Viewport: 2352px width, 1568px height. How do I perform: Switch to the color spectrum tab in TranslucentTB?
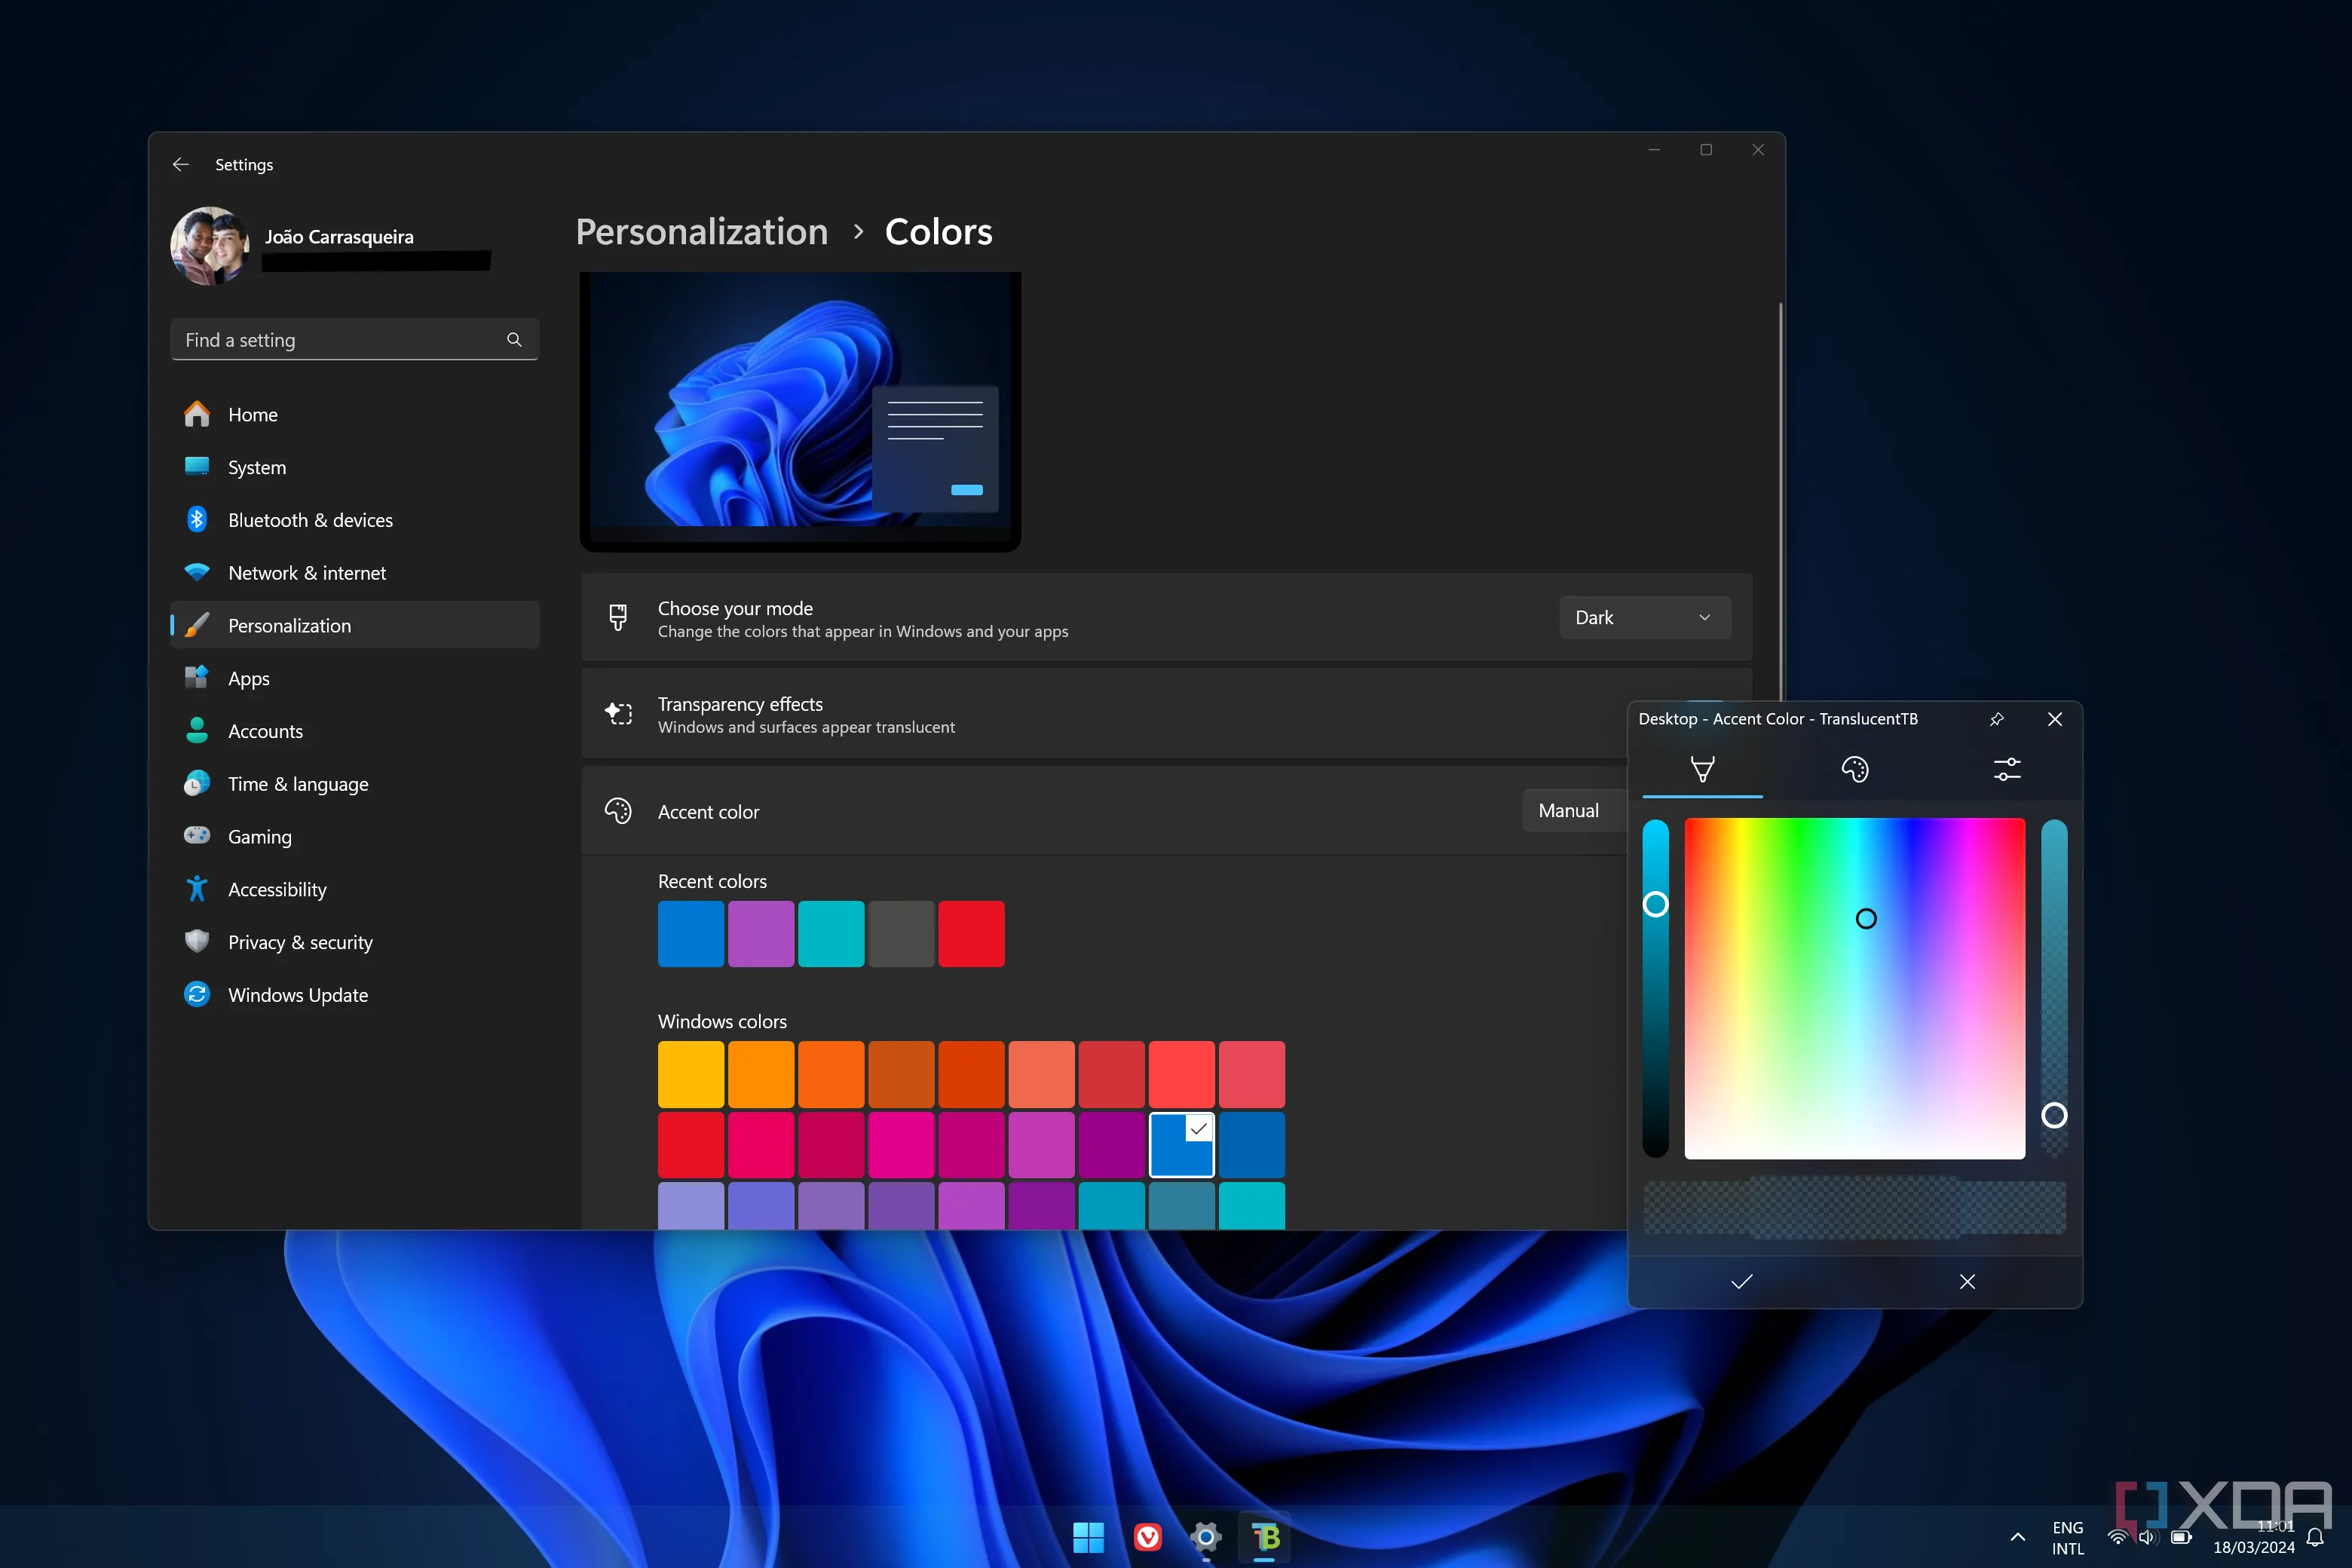coord(1702,769)
